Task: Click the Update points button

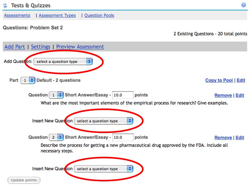Action: [x=24, y=180]
